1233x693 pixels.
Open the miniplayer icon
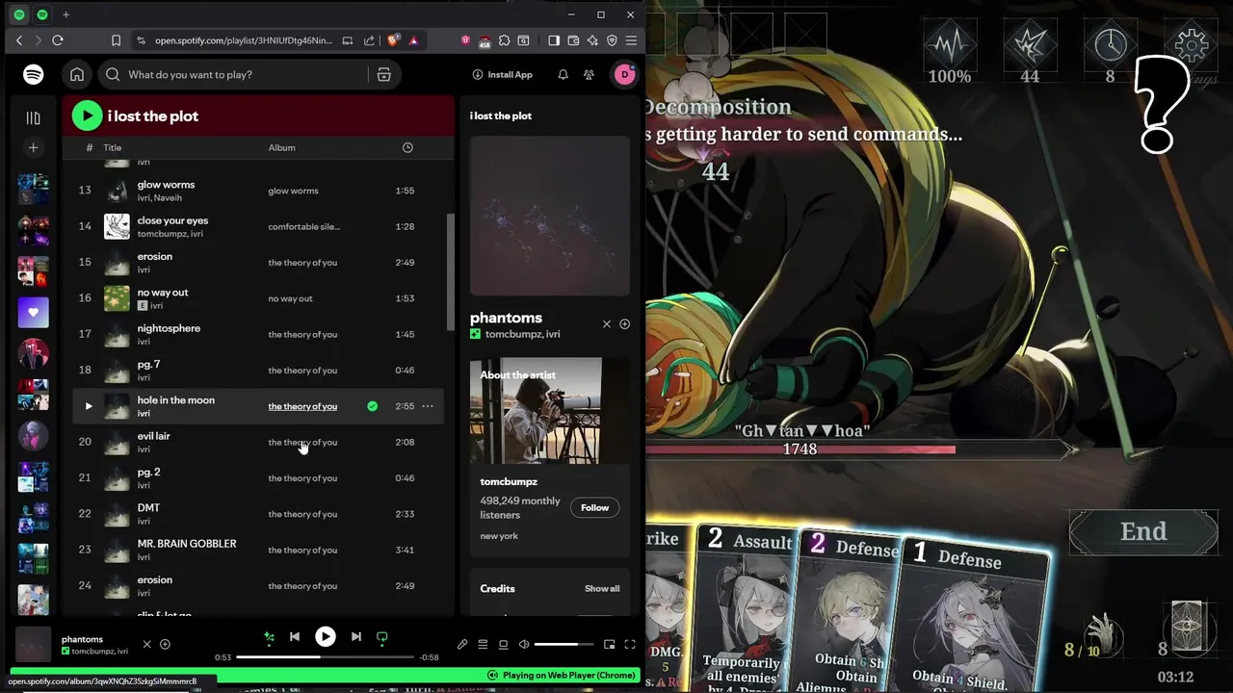609,644
